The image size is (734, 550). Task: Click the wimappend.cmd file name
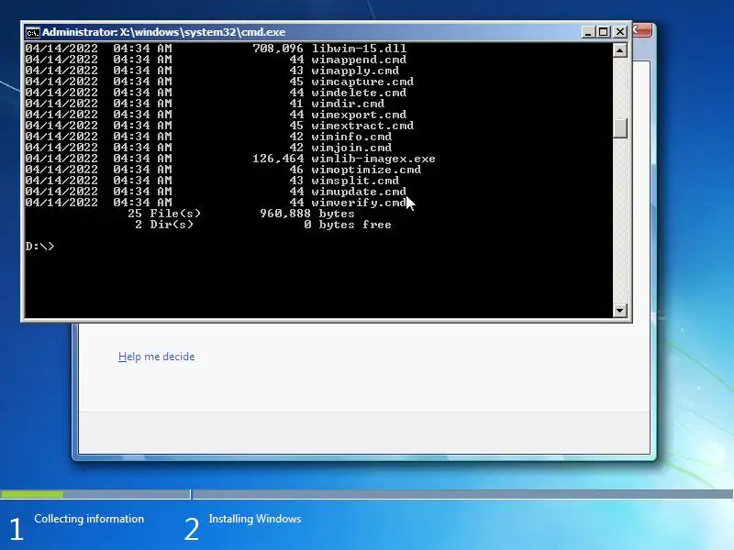point(359,60)
